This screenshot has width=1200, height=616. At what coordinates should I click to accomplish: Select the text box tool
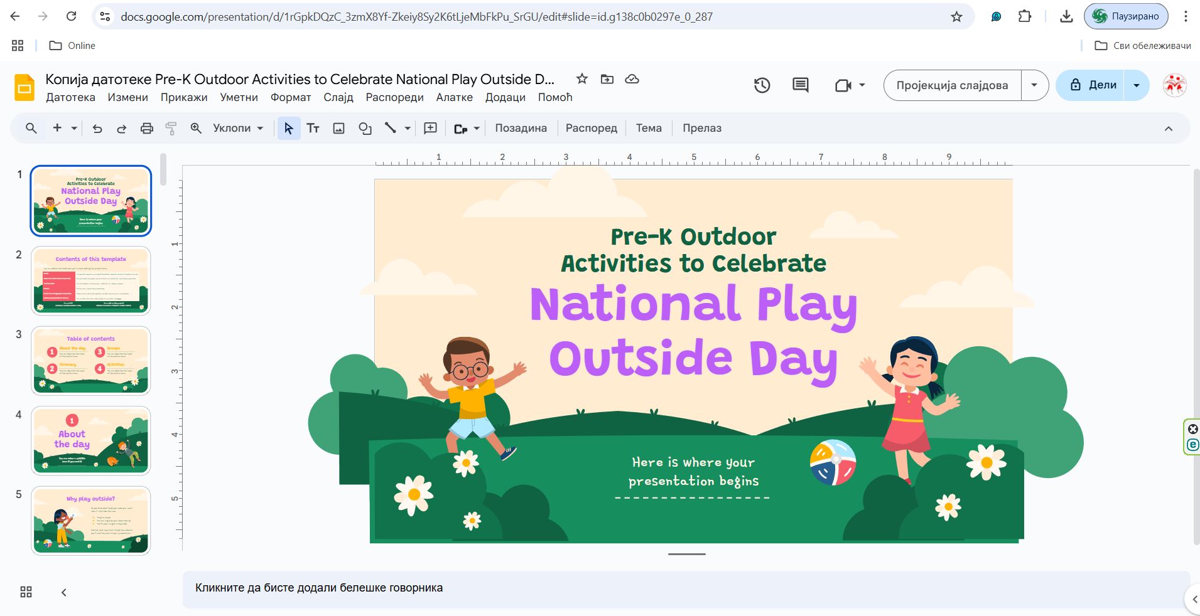(313, 129)
